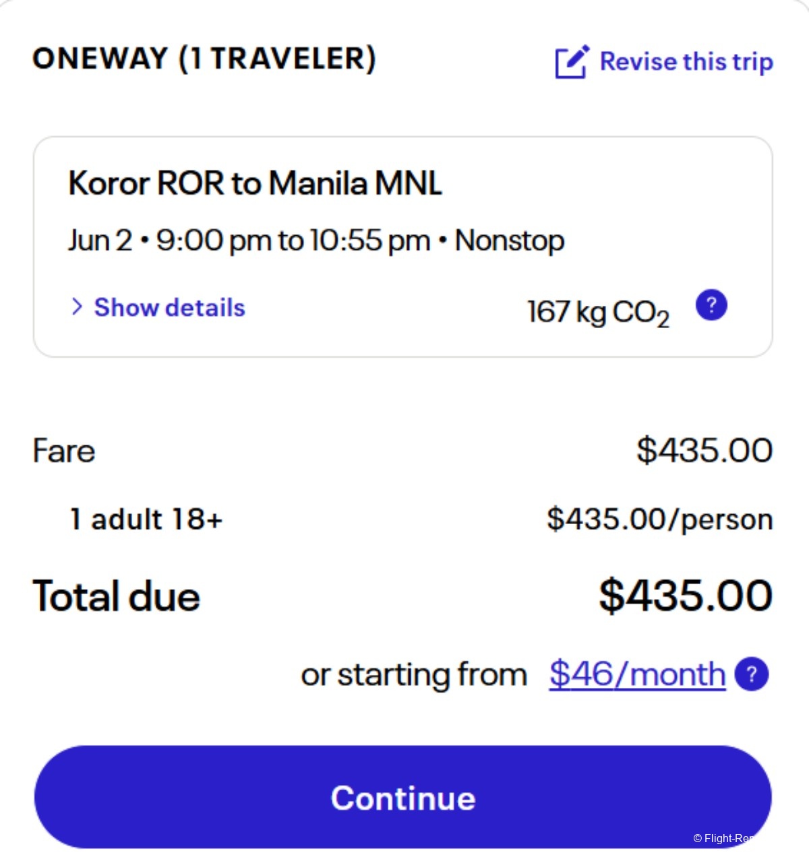Image resolution: width=809 pixels, height=861 pixels.
Task: Open the Revise this trip link text
Action: pos(686,62)
